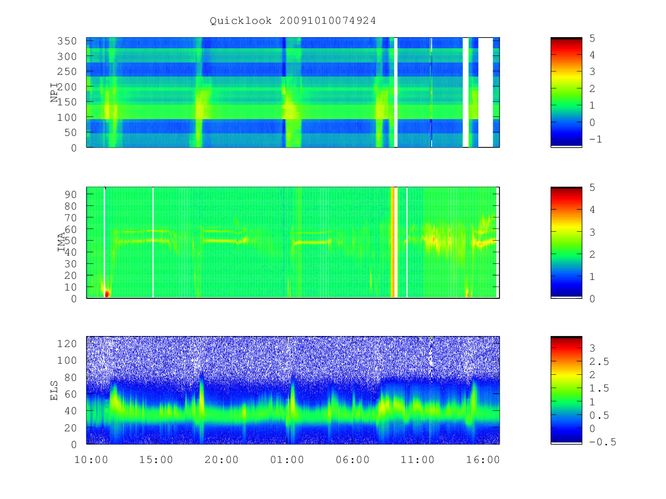Click the 2.5 value on ELS colorbar

pyautogui.click(x=599, y=361)
